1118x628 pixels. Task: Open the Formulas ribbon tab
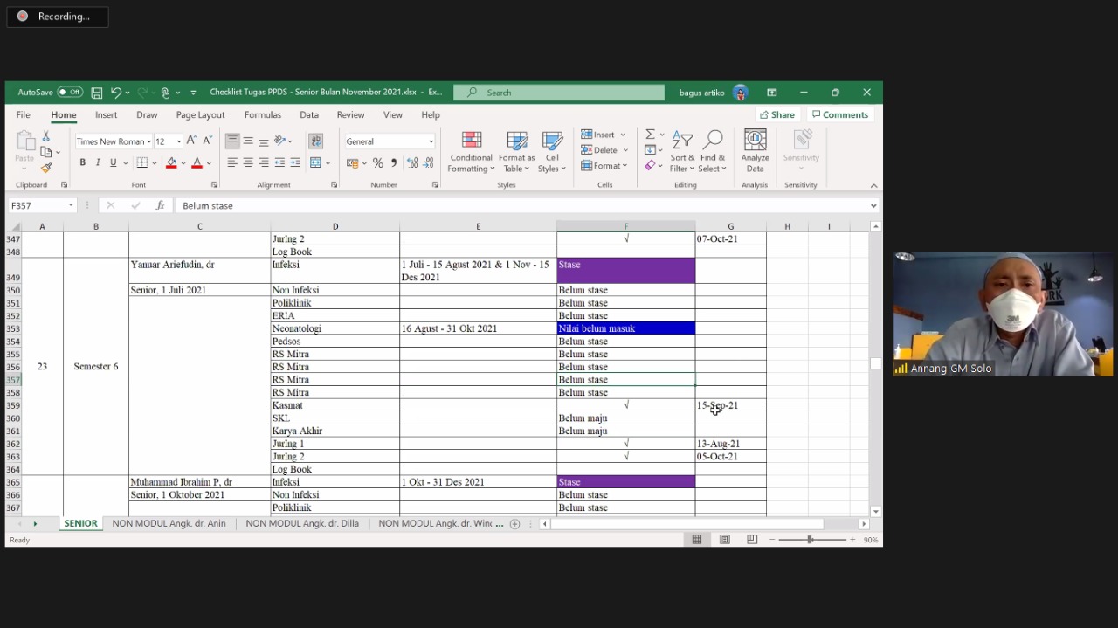coord(262,114)
